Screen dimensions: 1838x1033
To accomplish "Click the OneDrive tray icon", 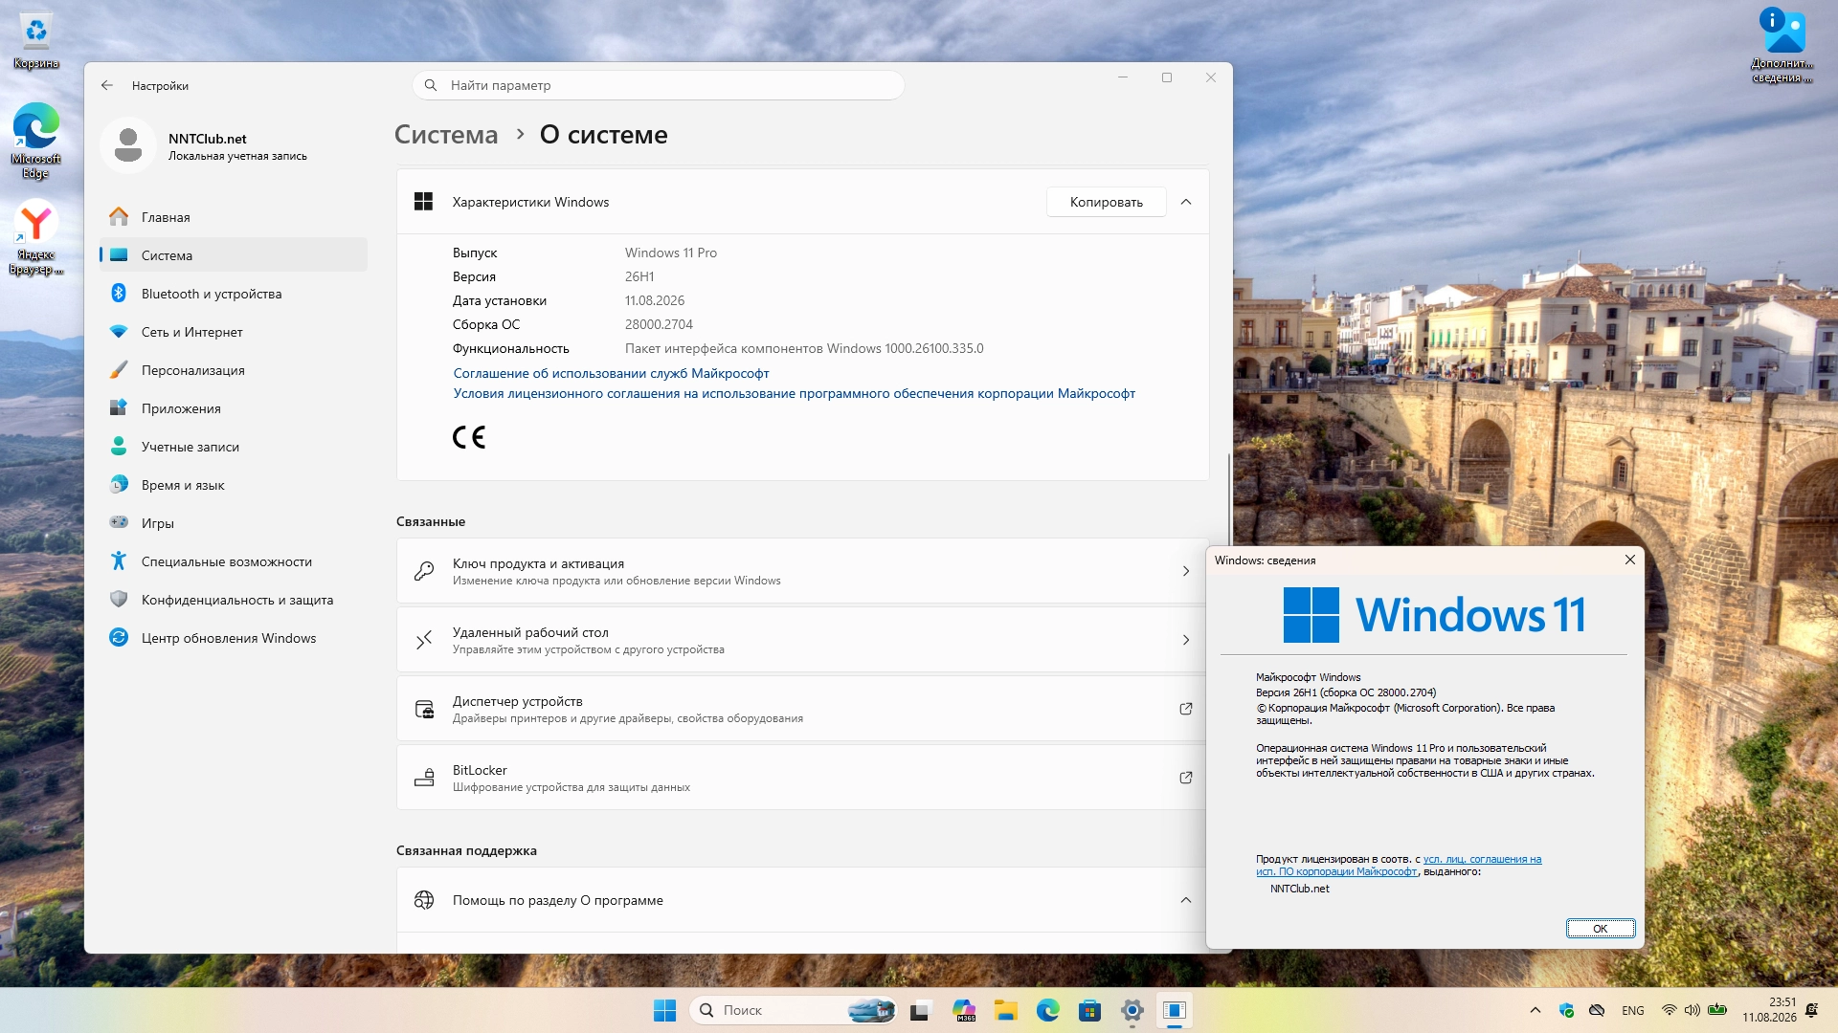I will click(1597, 1010).
